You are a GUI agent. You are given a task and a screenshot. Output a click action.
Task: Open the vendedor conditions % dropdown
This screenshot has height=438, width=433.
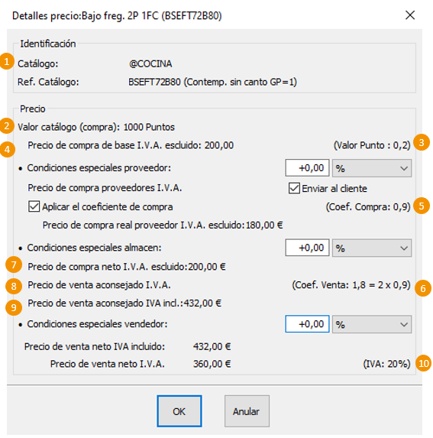[372, 324]
